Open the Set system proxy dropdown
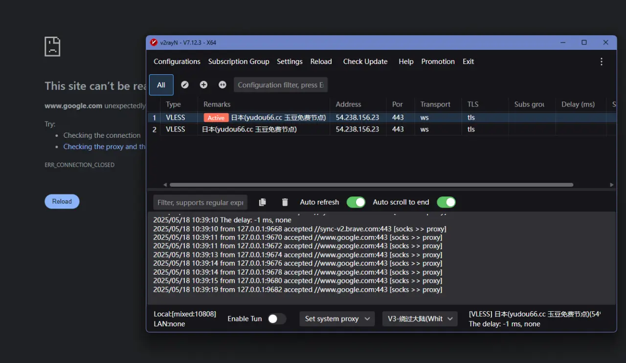Viewport: 626px width, 363px height. click(337, 319)
